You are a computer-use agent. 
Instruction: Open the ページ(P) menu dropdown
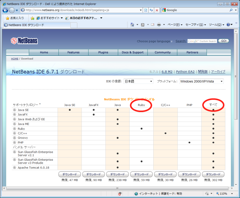tap(175, 25)
